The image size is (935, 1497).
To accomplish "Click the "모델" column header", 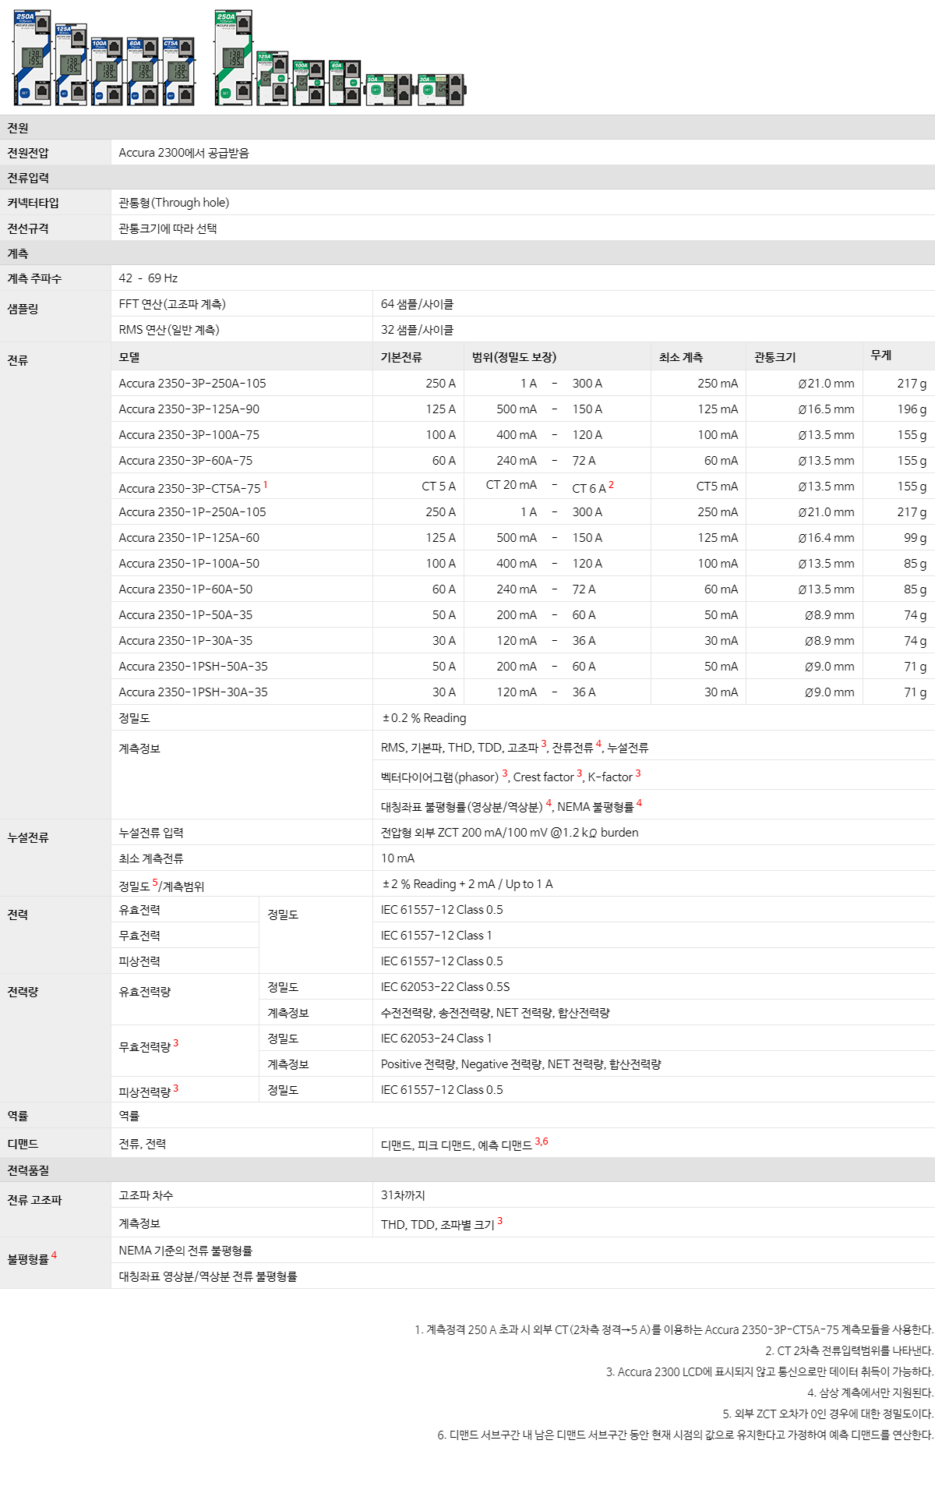I will click(129, 357).
